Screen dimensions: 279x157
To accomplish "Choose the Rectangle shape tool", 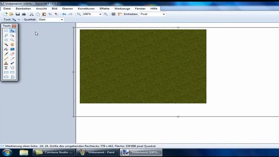I will [6, 72].
